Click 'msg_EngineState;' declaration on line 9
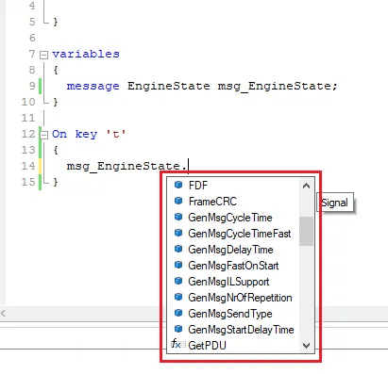The height and width of the screenshot is (374, 388). pyautogui.click(x=278, y=86)
